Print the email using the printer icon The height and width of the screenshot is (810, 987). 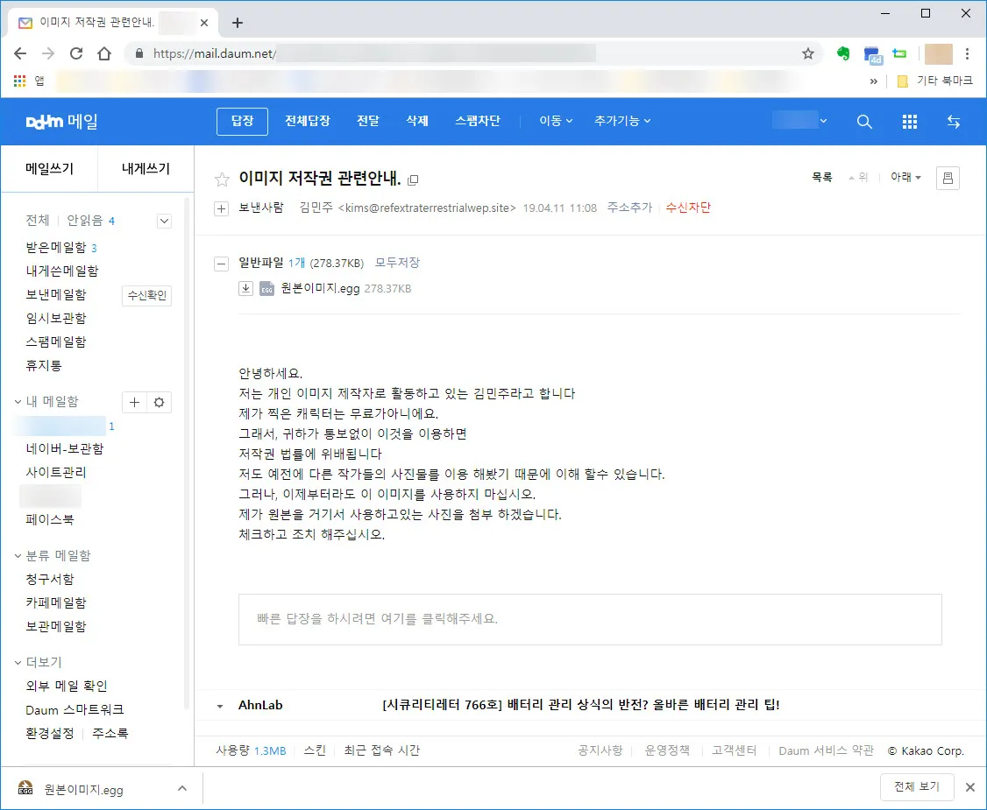(948, 178)
